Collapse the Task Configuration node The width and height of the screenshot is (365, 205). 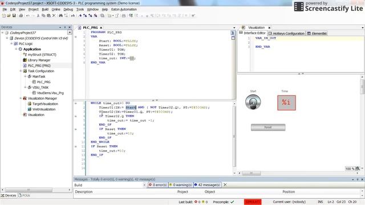[x=21, y=71]
